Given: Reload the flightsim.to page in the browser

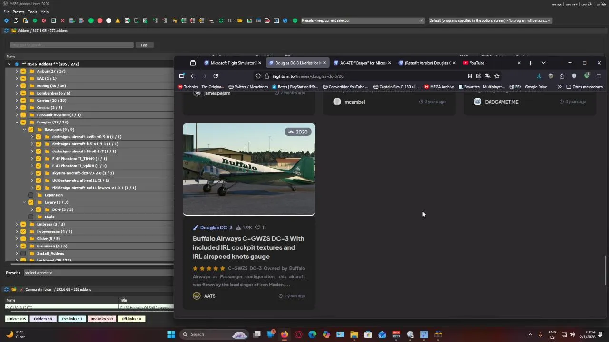Looking at the screenshot, I should coord(216,76).
